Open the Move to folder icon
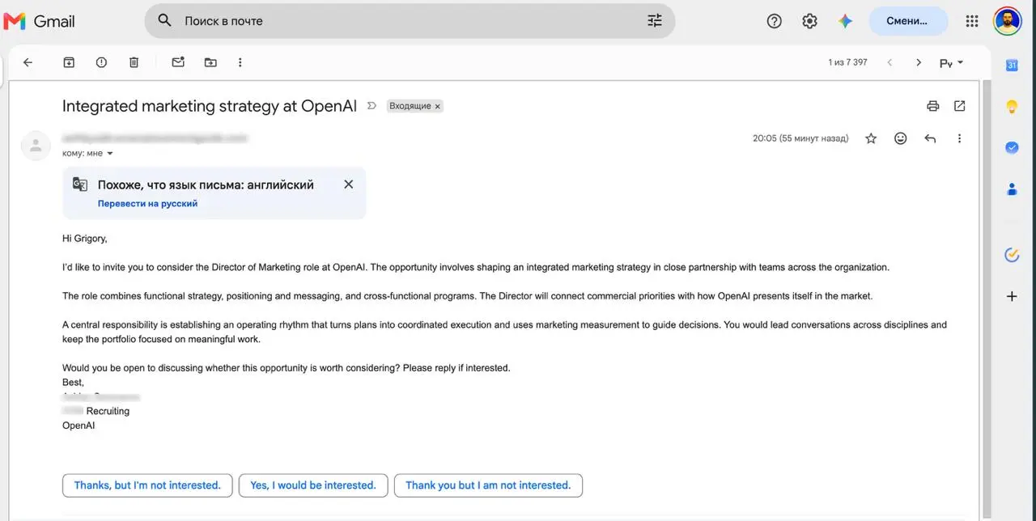 [210, 62]
